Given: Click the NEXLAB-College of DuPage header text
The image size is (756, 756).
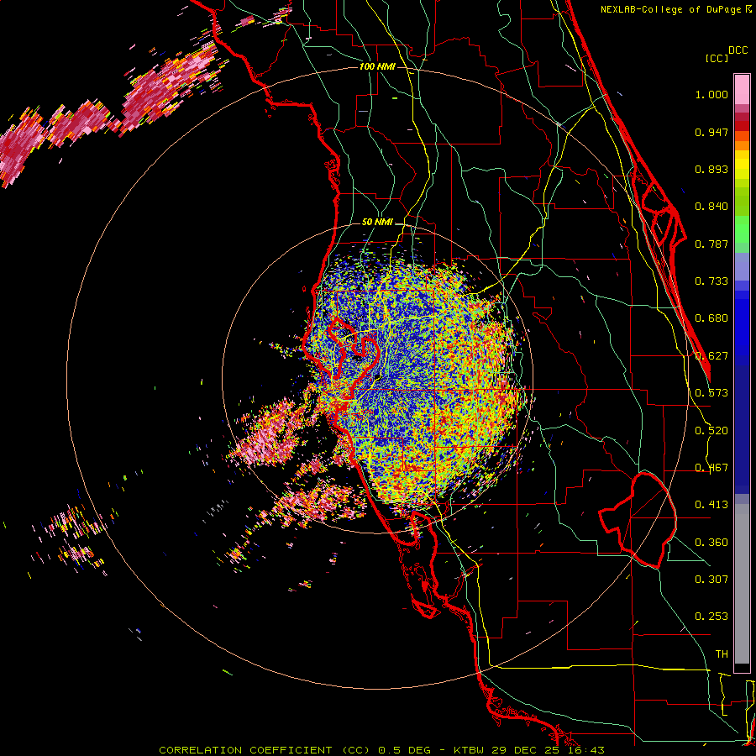Looking at the screenshot, I should (672, 9).
